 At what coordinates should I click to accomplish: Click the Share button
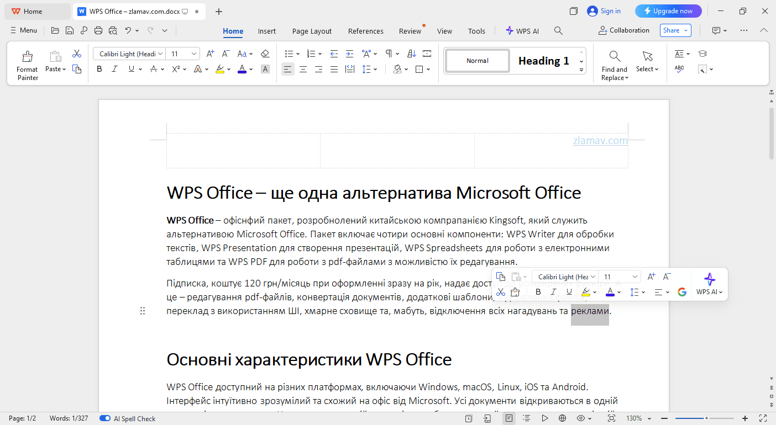click(x=675, y=30)
